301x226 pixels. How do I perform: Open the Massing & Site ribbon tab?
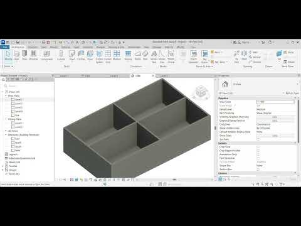click(x=116, y=47)
